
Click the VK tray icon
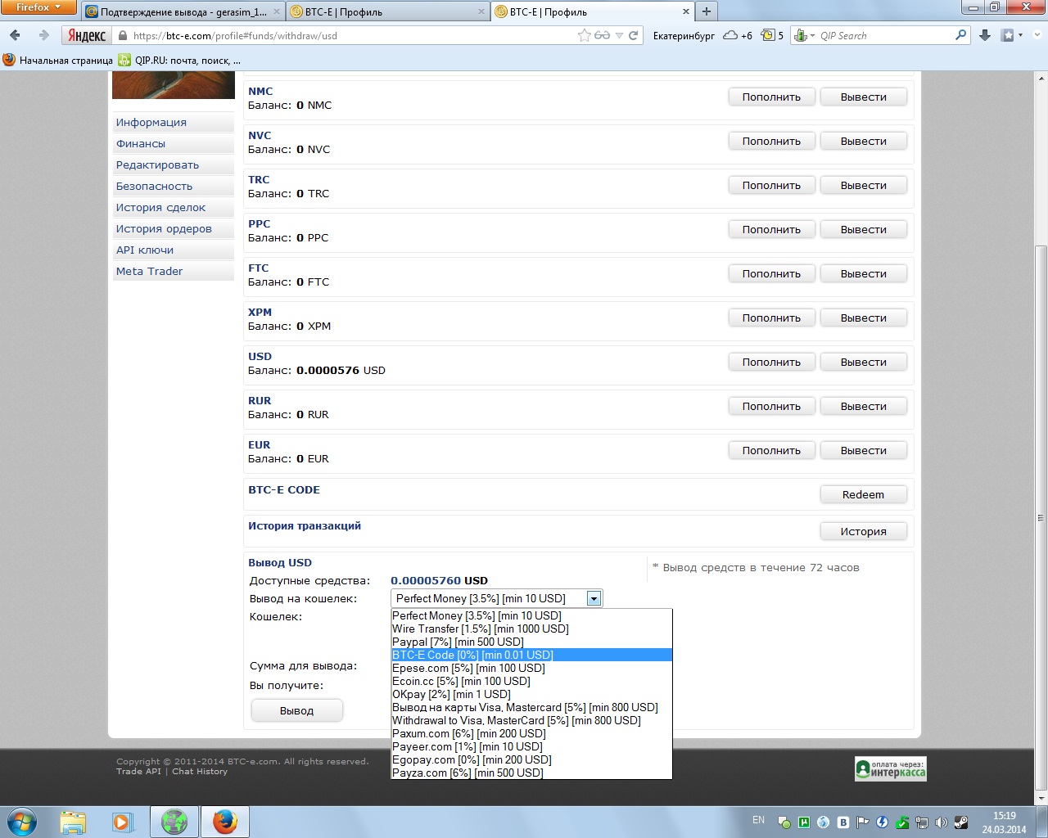[x=843, y=822]
